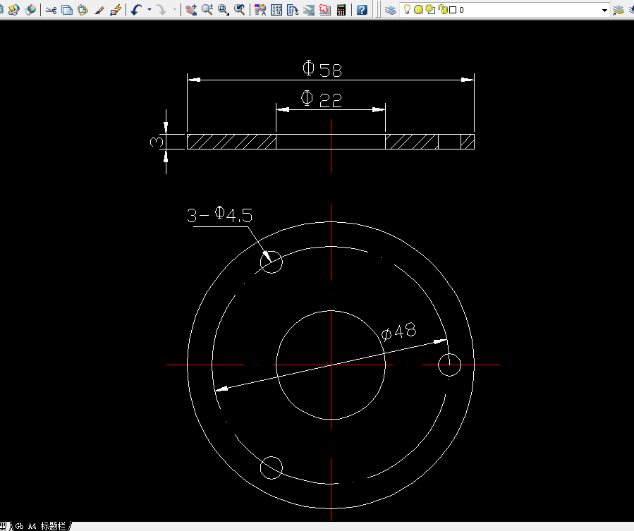Pick the bottom-left bolt hole circle
634x531 pixels.
pos(272,468)
